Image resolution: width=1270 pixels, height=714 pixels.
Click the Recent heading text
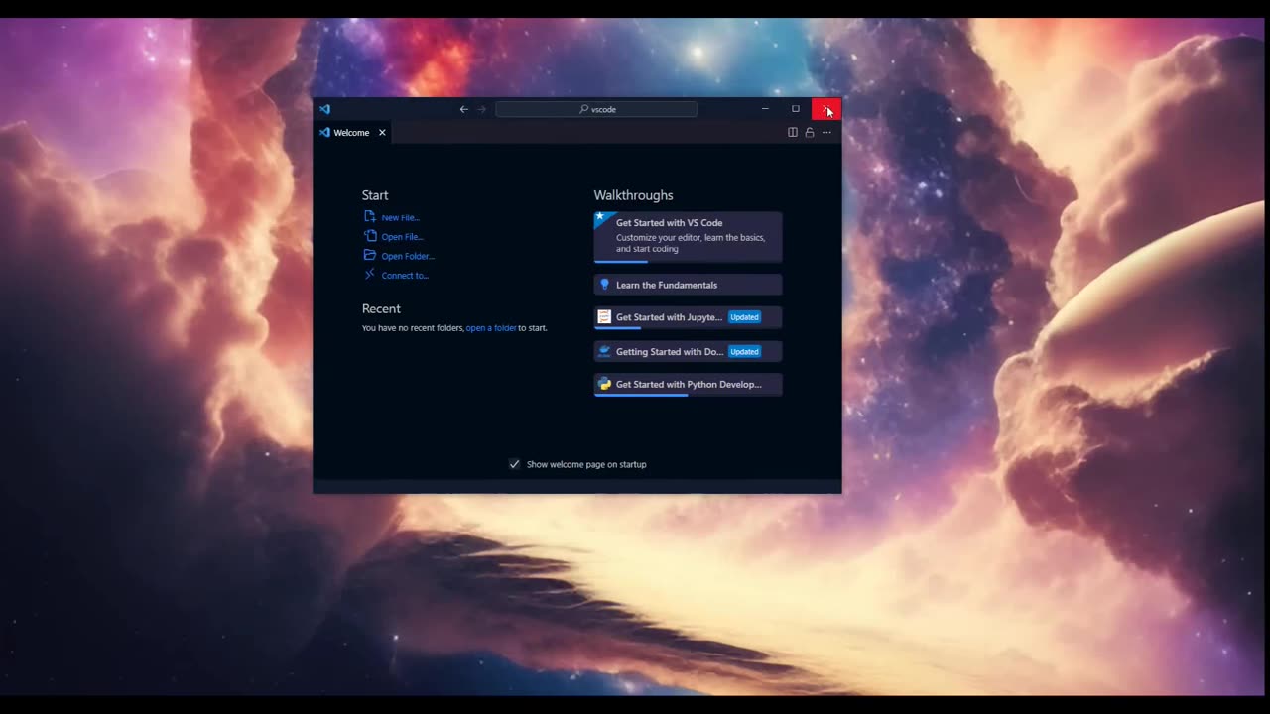[381, 308]
